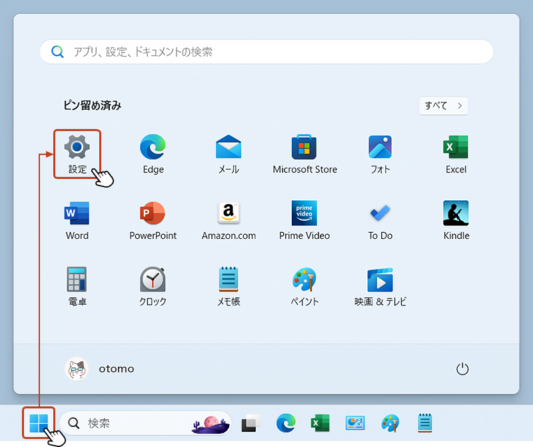Click the power button icon
Screen dimensions: 533x447
[x=462, y=369]
